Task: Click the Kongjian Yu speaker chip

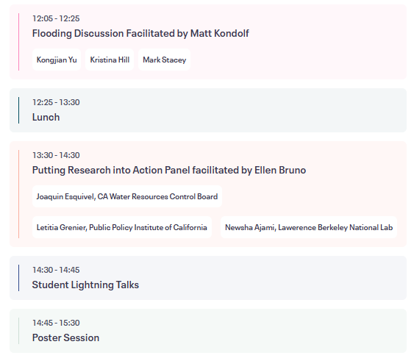Action: (57, 60)
